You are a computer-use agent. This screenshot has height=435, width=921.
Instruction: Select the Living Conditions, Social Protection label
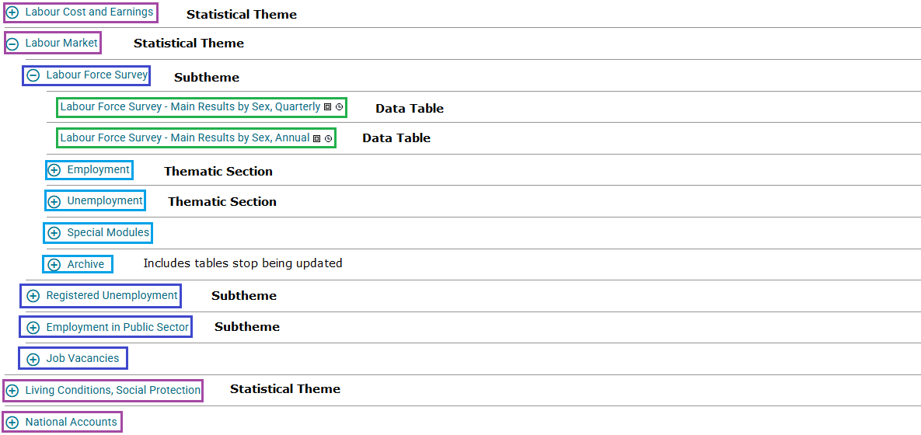pyautogui.click(x=113, y=390)
